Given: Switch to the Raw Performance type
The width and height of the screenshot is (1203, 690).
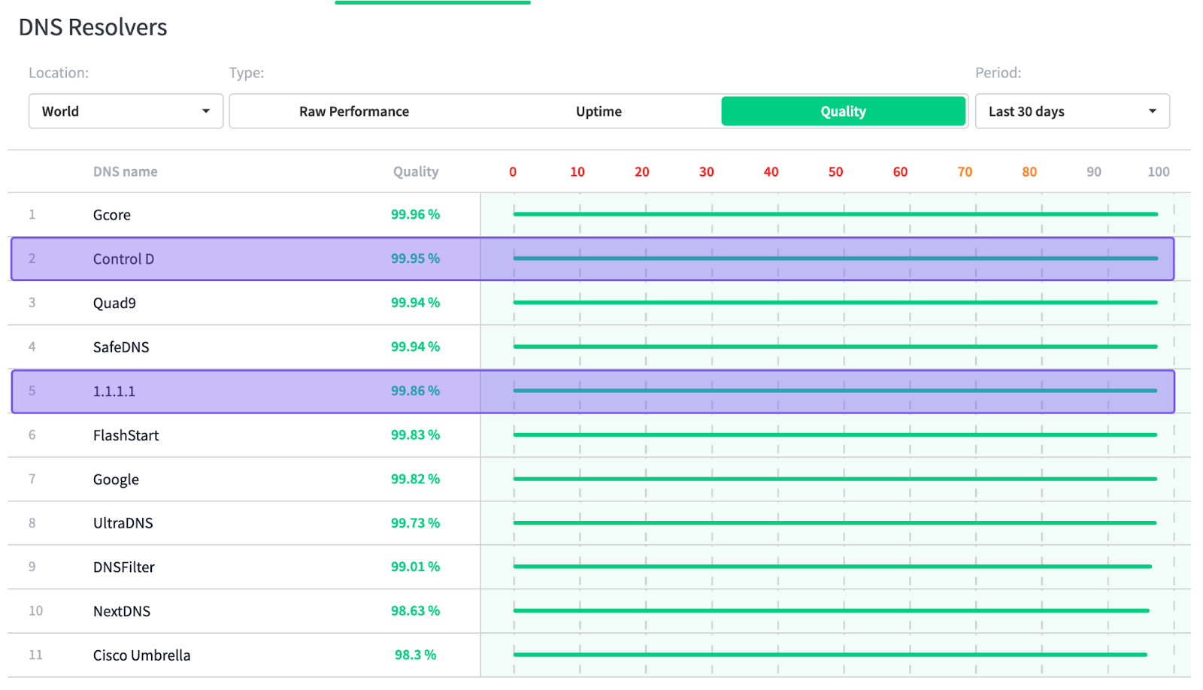Looking at the screenshot, I should [354, 111].
